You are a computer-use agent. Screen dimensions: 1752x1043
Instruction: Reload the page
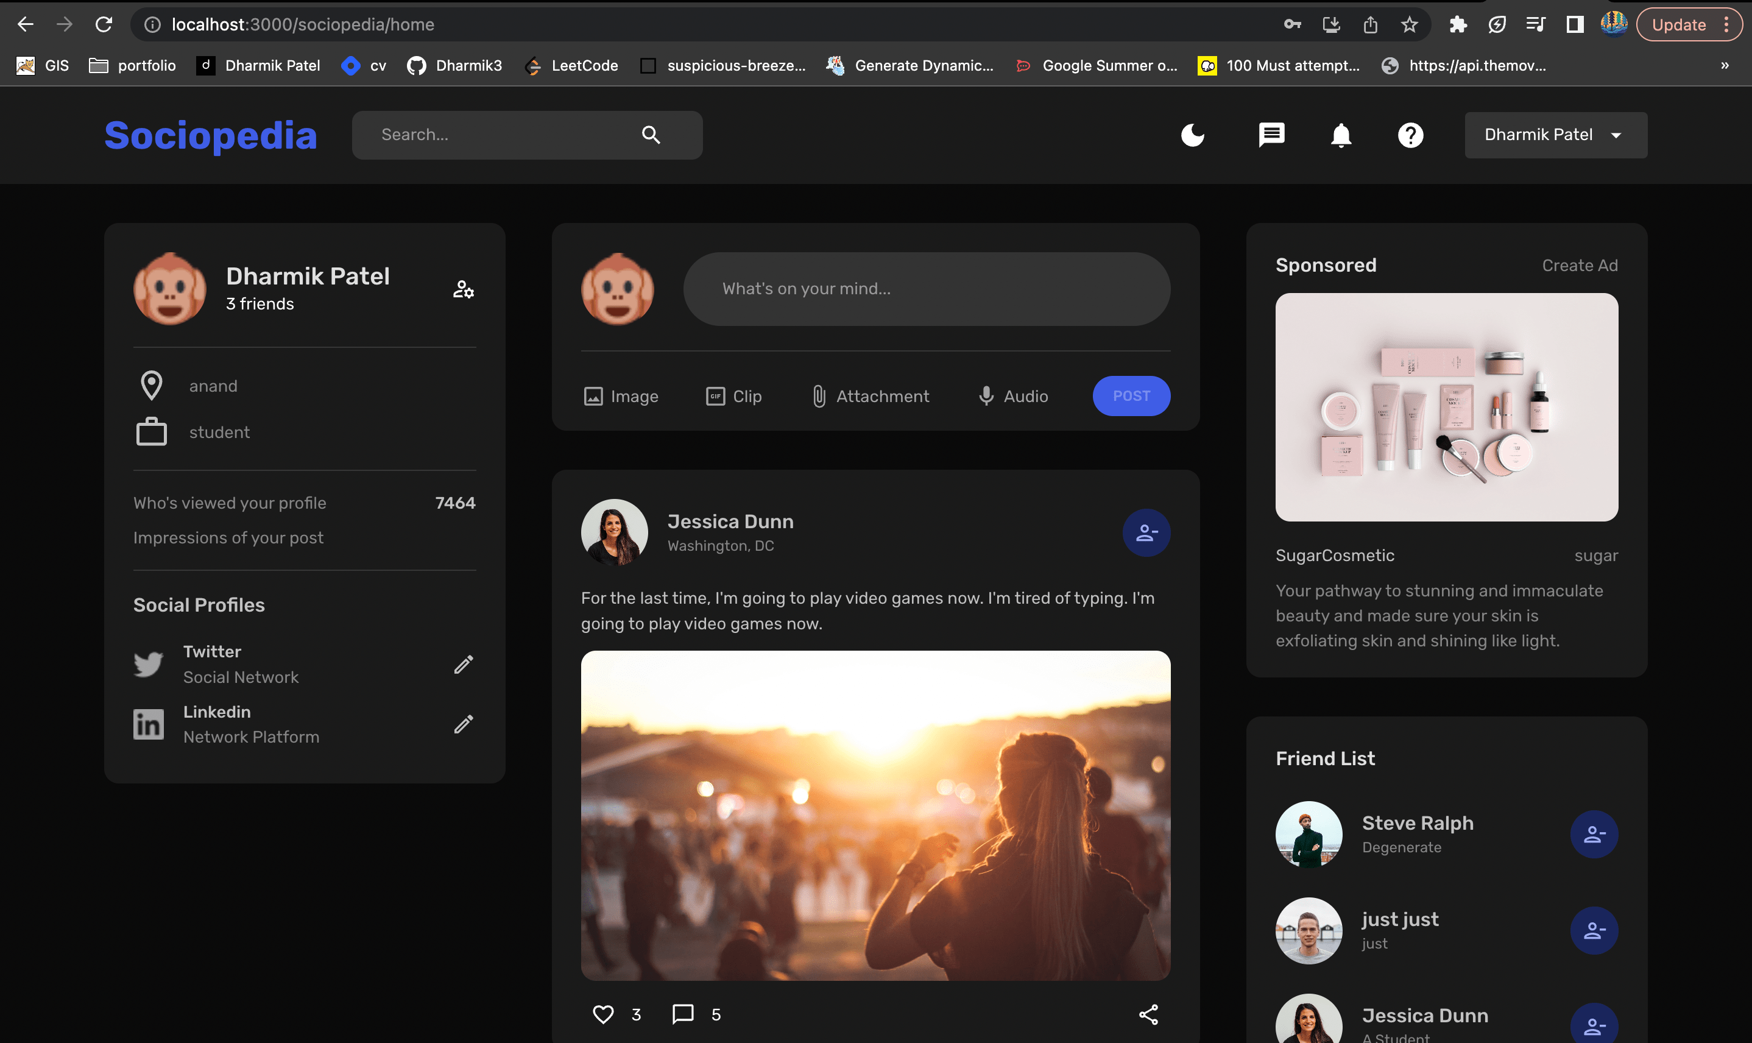coord(104,24)
